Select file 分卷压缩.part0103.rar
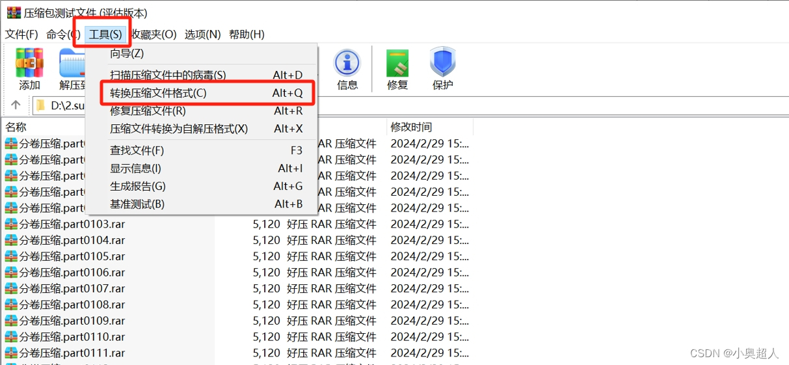The width and height of the screenshot is (789, 365). coord(72,224)
